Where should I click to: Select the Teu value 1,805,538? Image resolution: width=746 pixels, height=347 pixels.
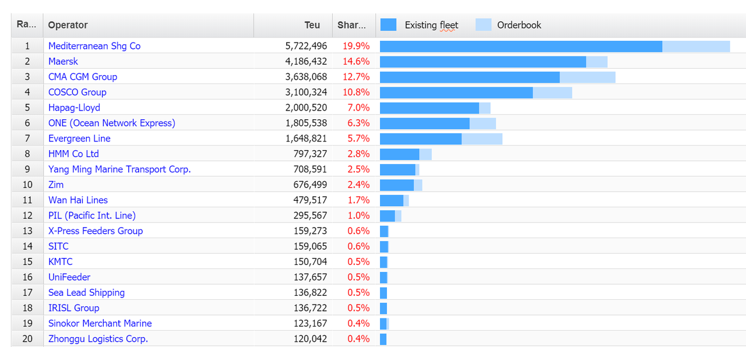click(306, 123)
